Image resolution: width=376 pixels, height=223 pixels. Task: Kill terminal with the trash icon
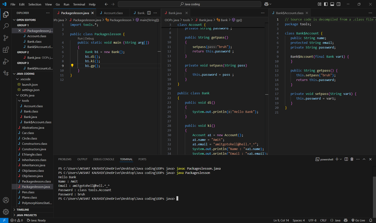[352, 160]
